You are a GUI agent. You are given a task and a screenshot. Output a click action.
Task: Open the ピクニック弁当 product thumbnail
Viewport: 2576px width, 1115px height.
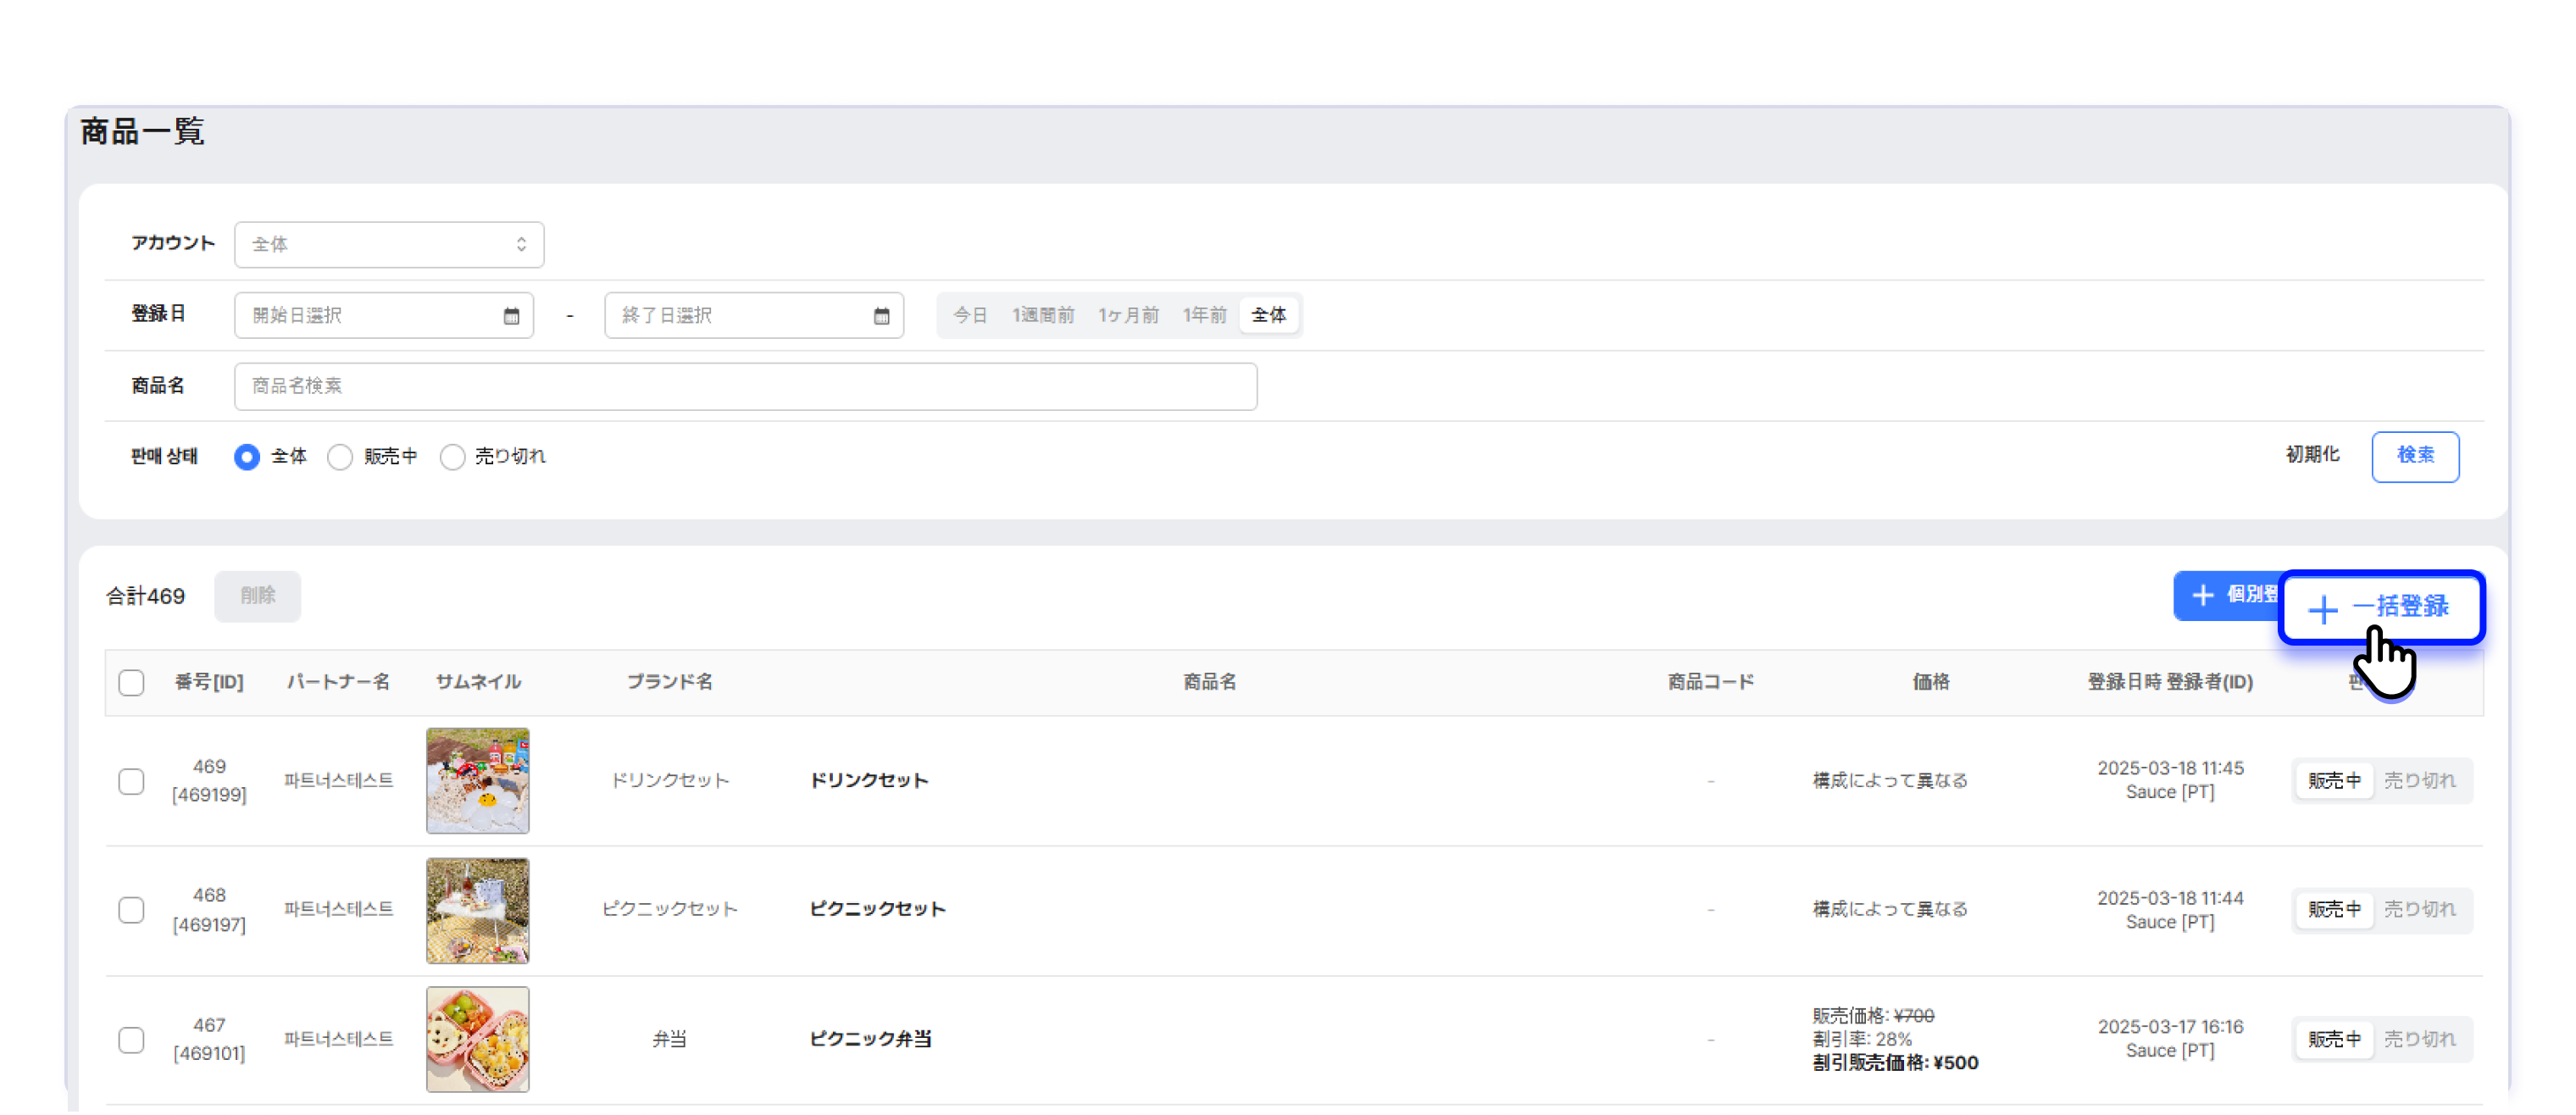[477, 1039]
